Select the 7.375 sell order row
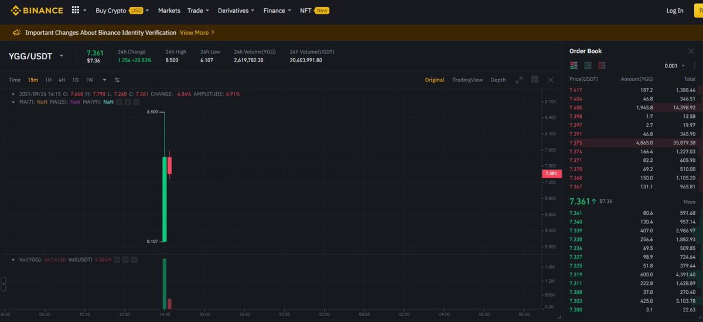Image resolution: width=703 pixels, height=322 pixels. 633,143
